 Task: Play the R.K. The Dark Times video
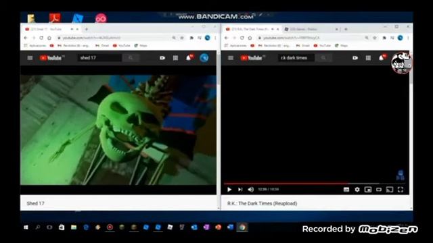click(x=229, y=190)
